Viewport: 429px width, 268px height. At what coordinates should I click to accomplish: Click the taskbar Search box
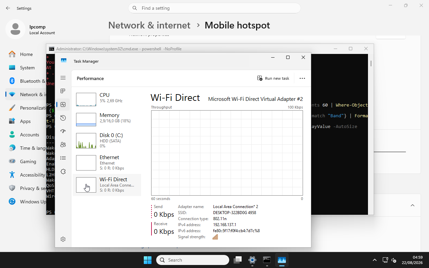tap(193, 260)
